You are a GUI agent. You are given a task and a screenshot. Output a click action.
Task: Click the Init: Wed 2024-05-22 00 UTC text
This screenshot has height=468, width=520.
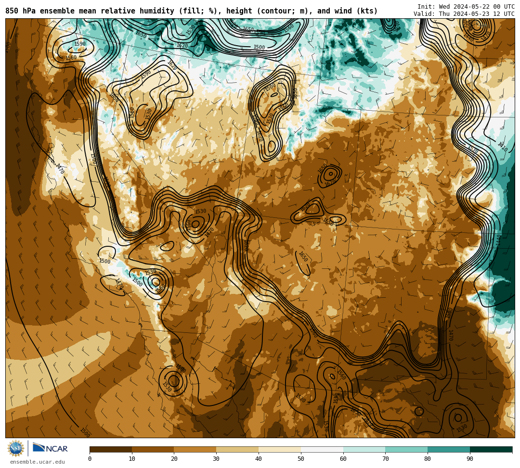click(x=466, y=7)
